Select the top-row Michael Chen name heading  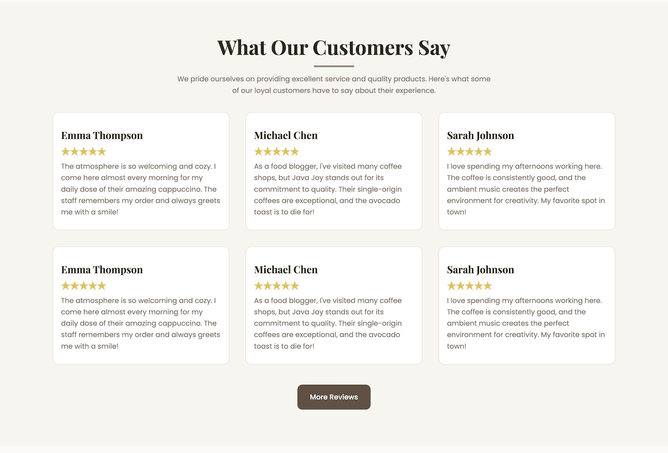(x=286, y=135)
